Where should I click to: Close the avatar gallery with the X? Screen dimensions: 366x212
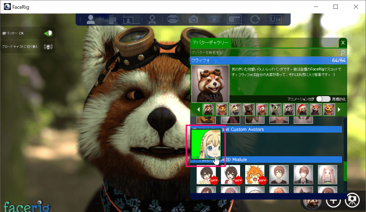(x=342, y=43)
